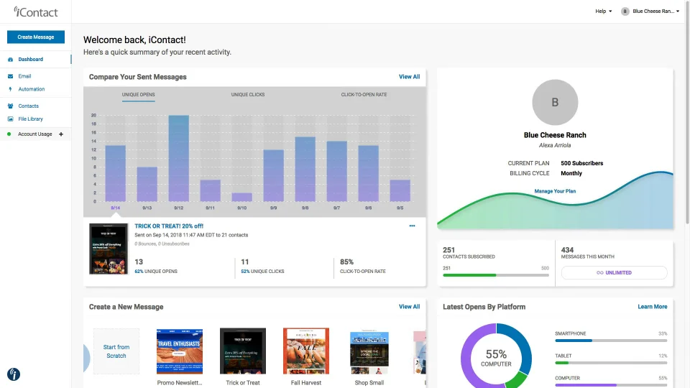Click View All for sent messages
Viewport: 690px width, 388px height.
click(409, 77)
